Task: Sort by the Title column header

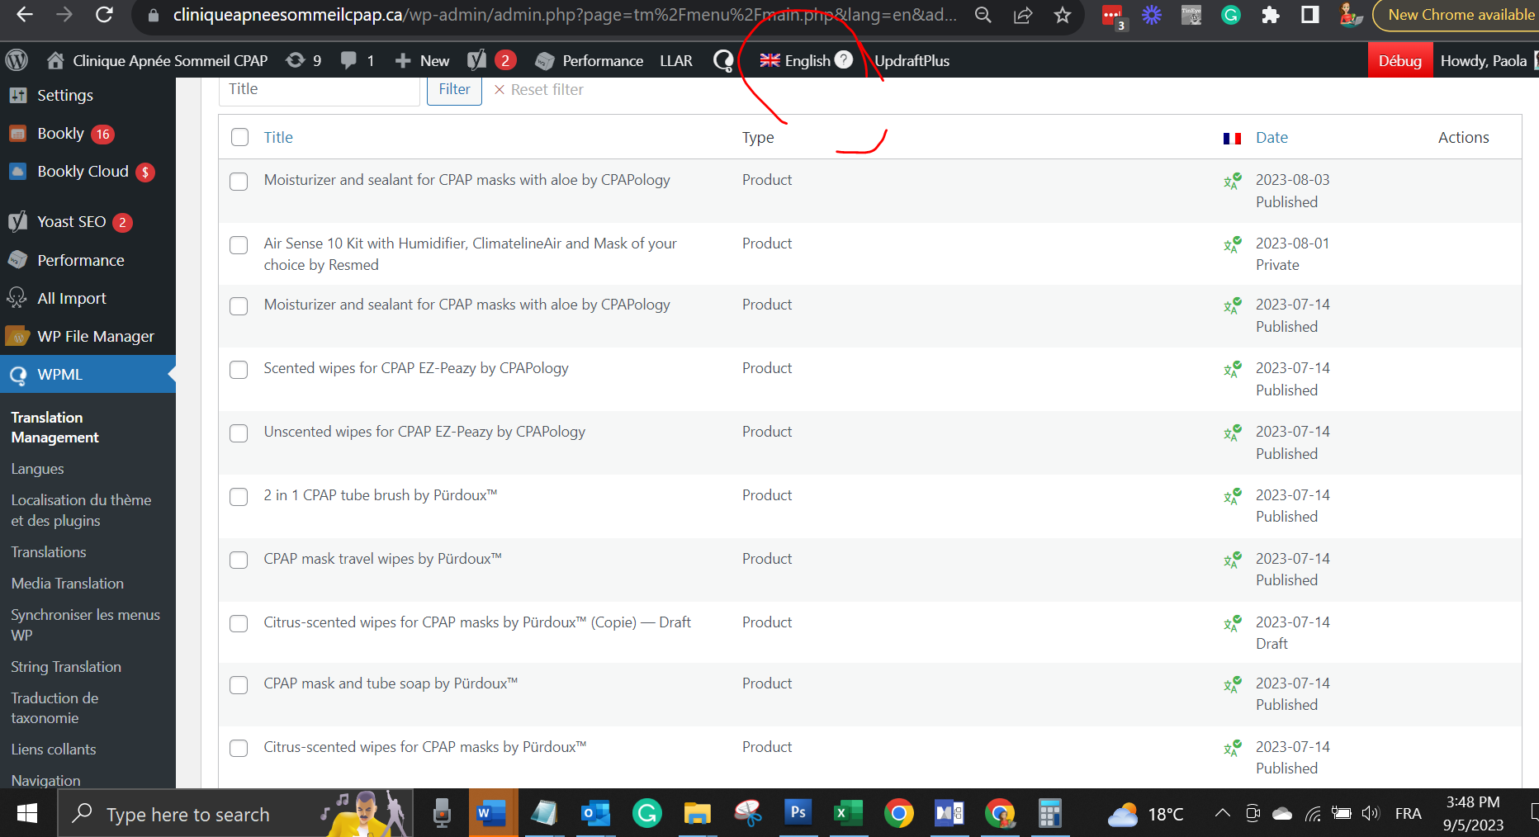Action: pos(278,137)
